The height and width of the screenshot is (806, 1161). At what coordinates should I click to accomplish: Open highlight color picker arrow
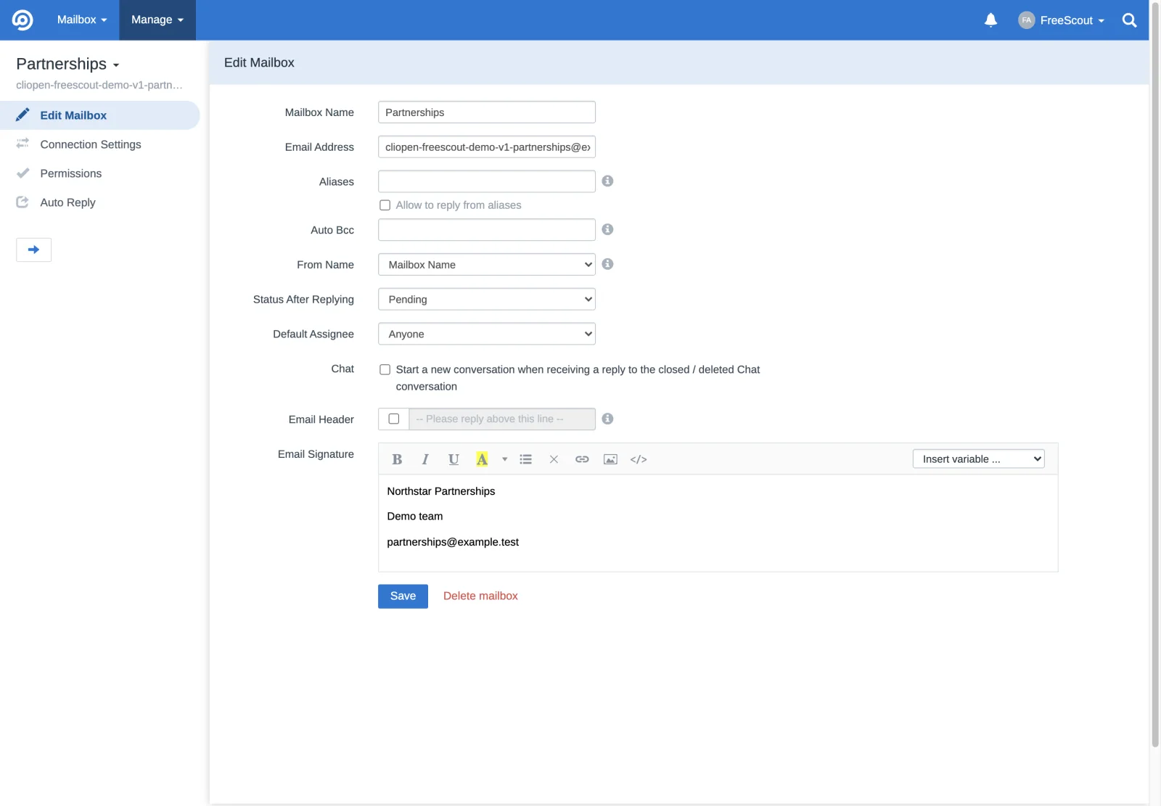[x=504, y=459]
